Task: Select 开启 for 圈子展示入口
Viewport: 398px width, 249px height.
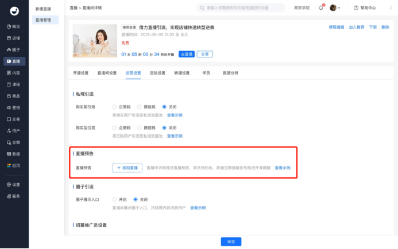Action: (x=115, y=199)
